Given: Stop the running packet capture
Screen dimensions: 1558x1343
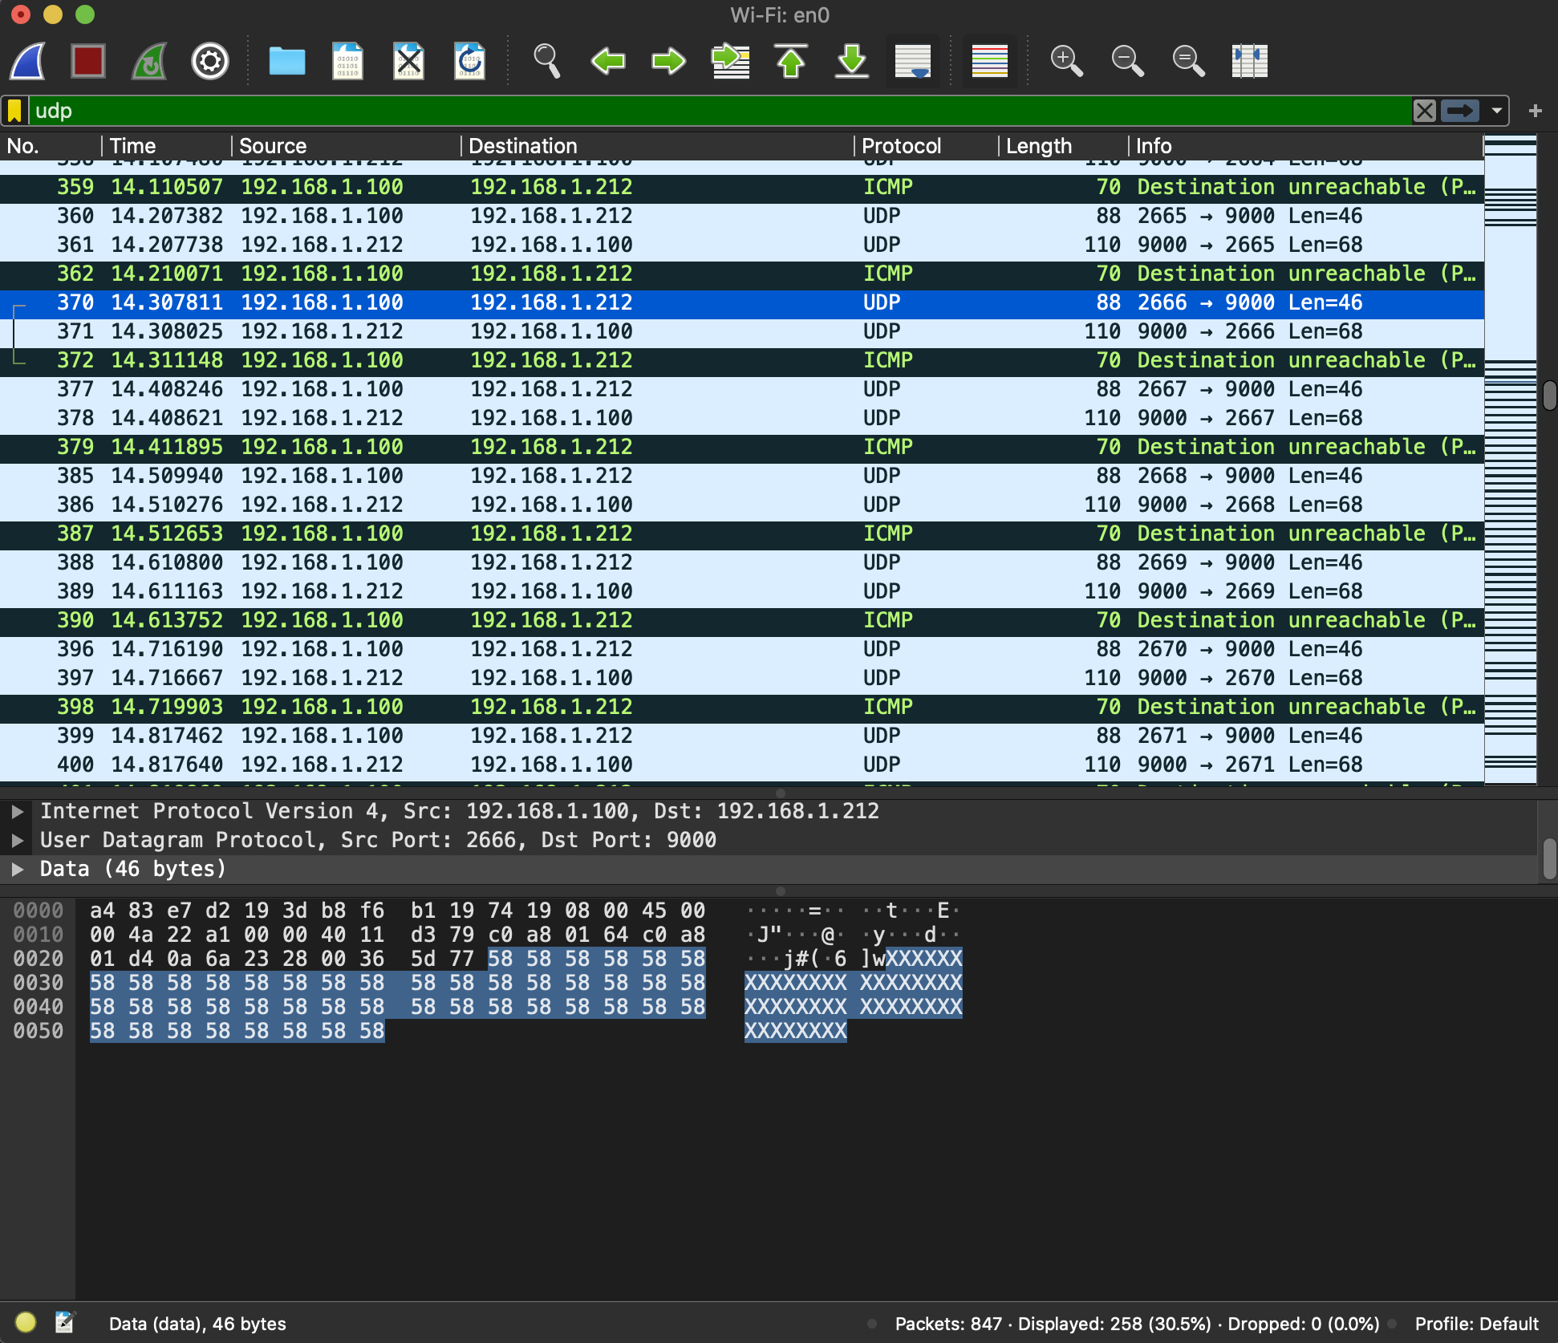Looking at the screenshot, I should coord(88,61).
